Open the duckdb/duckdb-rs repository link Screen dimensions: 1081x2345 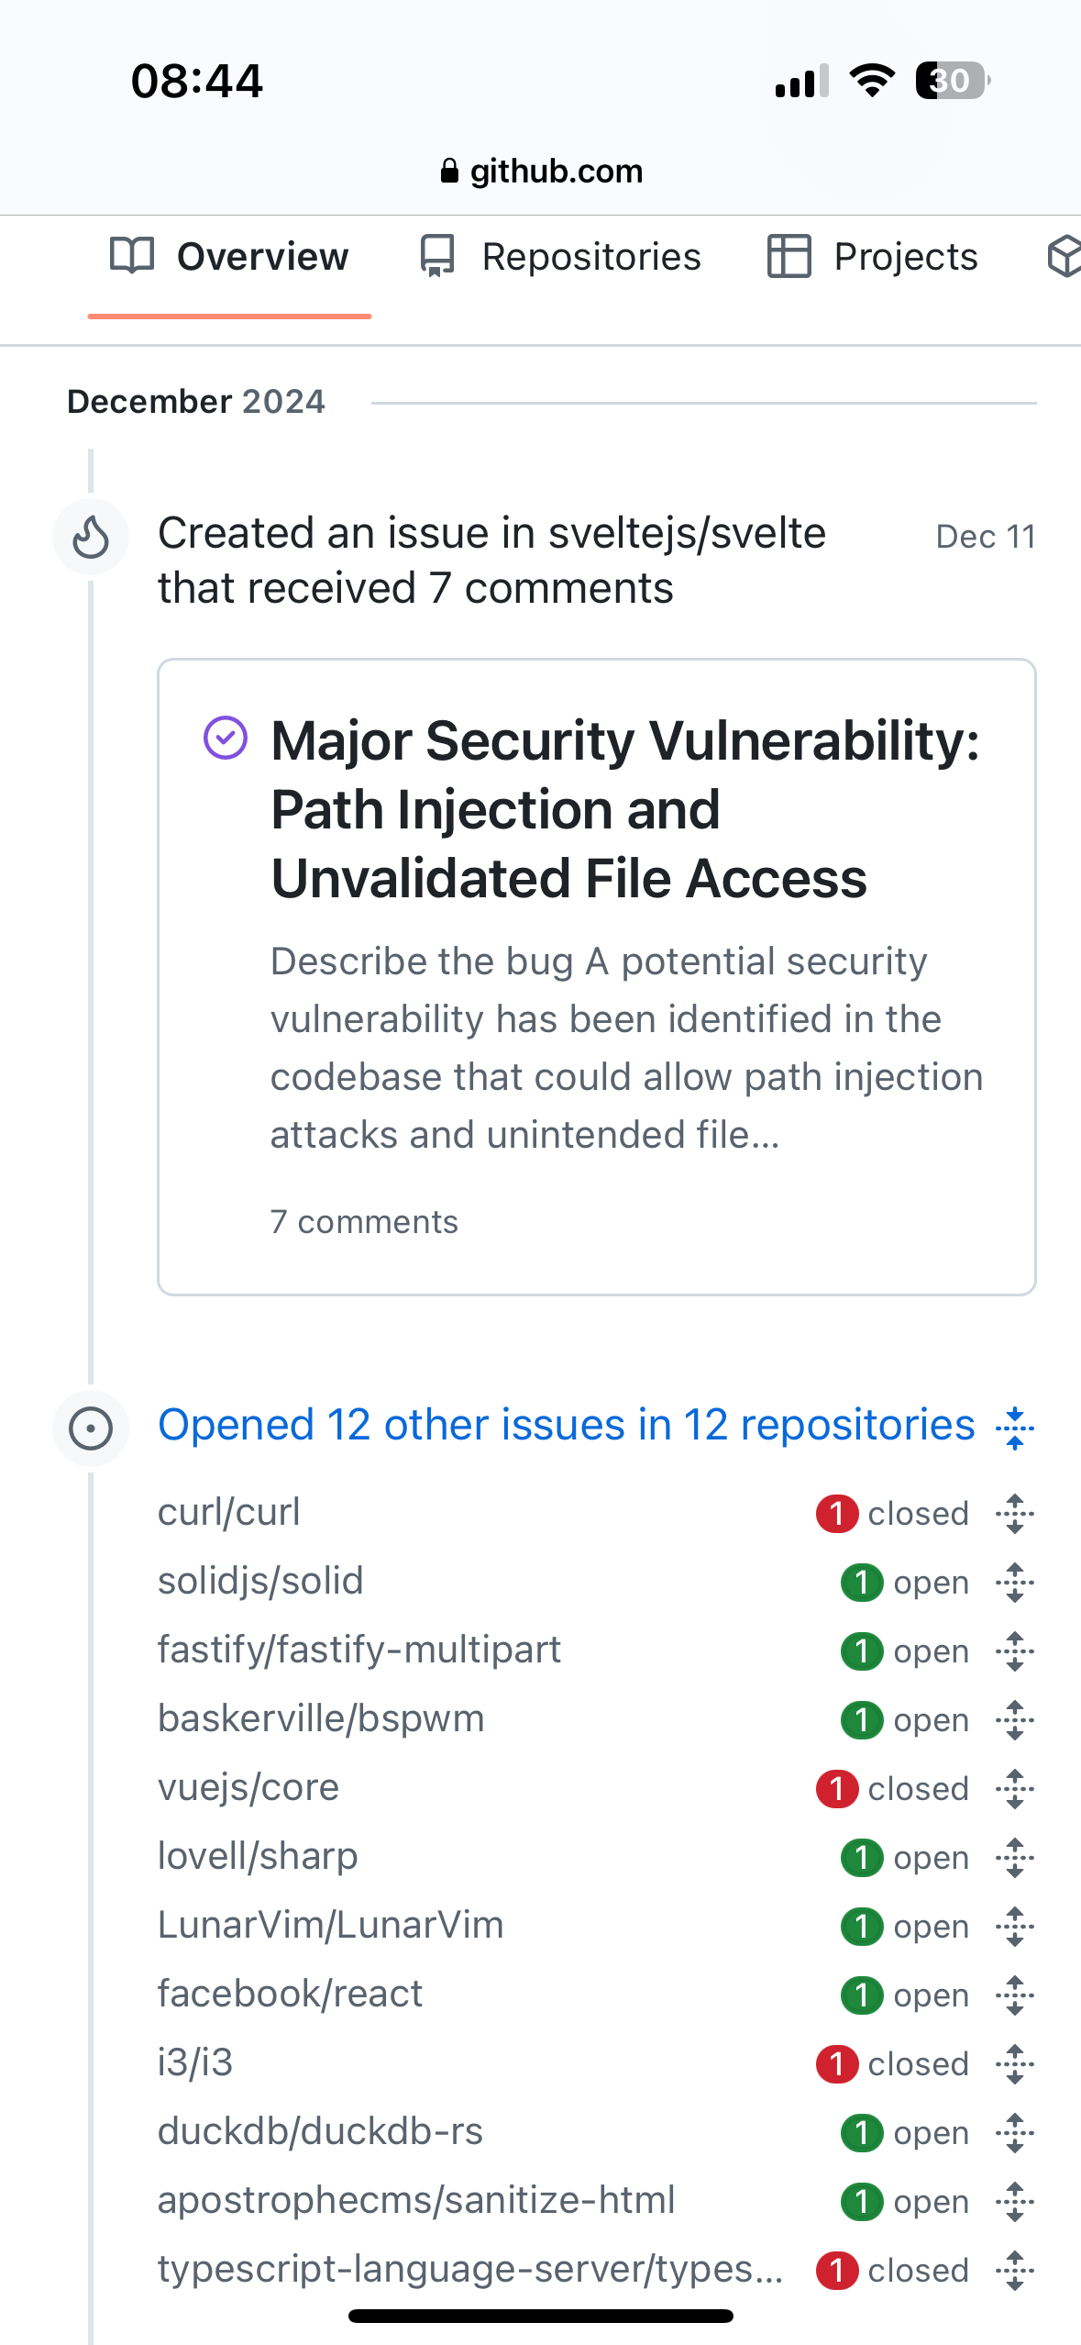tap(320, 2131)
